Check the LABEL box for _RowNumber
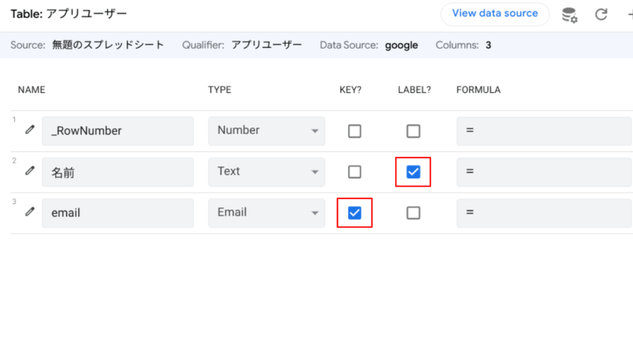633x356 pixels. coord(413,131)
